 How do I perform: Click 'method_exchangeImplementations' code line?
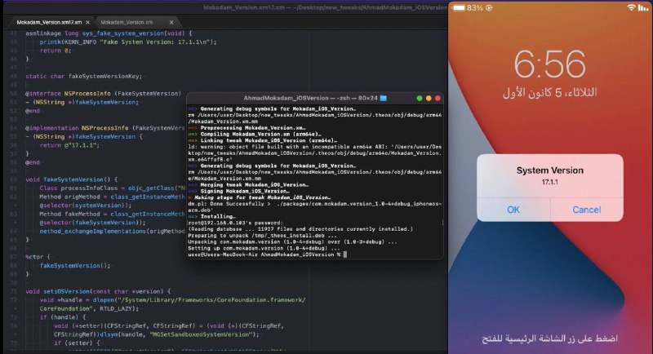[112, 232]
